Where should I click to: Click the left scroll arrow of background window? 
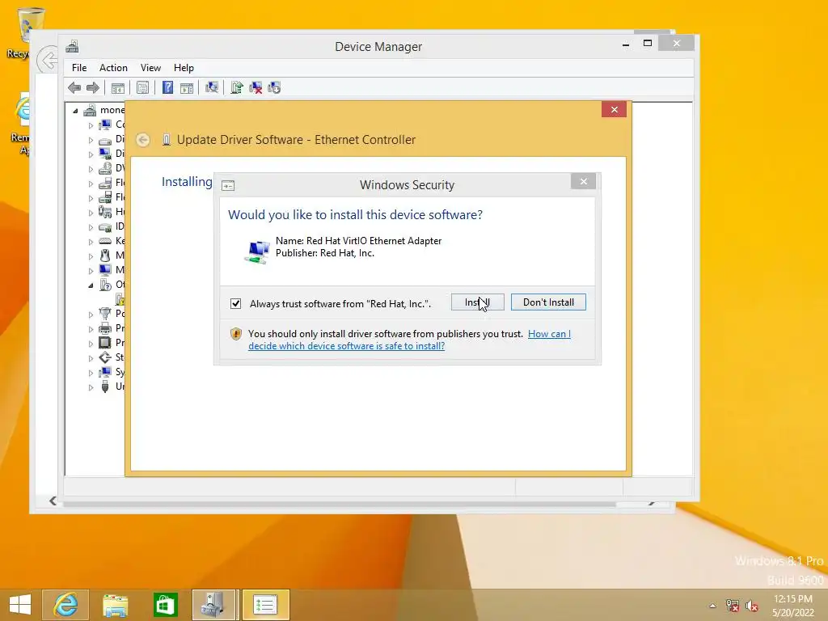[53, 501]
